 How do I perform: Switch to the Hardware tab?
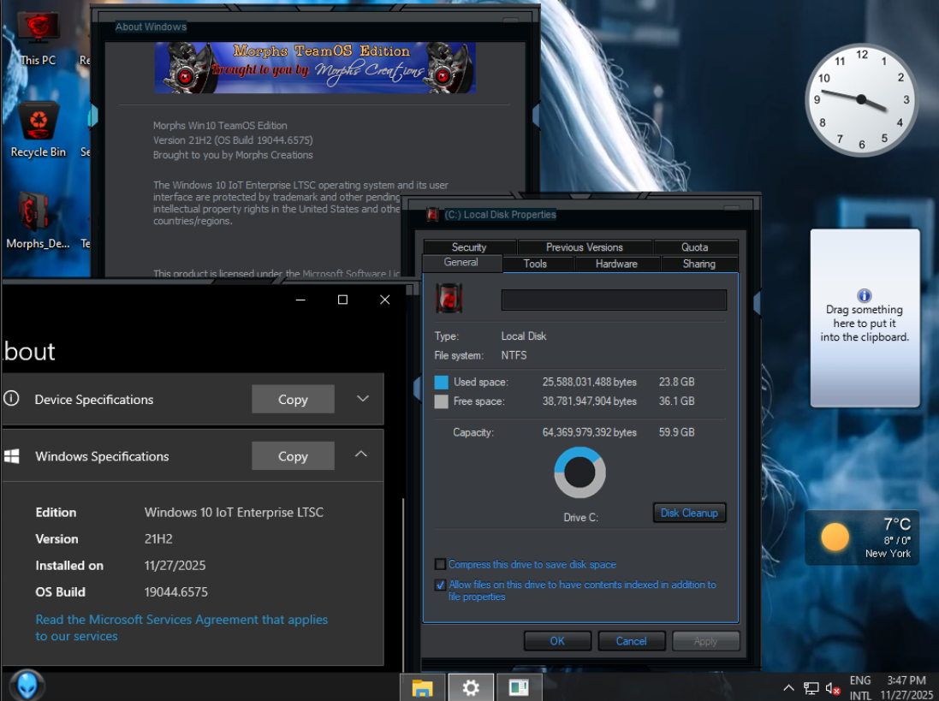(616, 264)
